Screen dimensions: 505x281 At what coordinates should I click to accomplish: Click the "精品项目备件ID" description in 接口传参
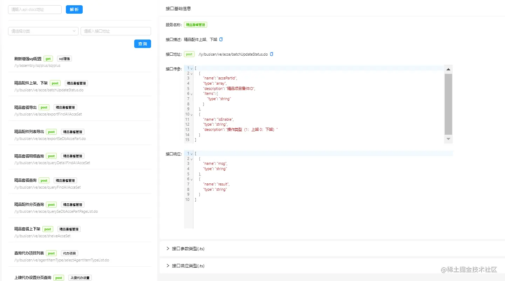pos(241,89)
